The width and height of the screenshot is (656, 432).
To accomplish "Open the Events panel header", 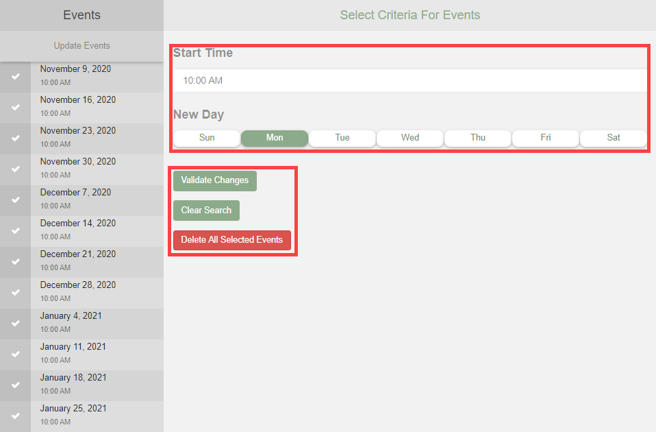I will click(x=81, y=15).
